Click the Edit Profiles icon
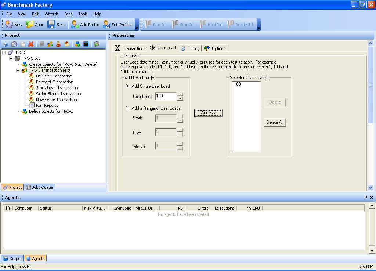Image resolution: width=376 pixels, height=271 pixels. [x=117, y=25]
